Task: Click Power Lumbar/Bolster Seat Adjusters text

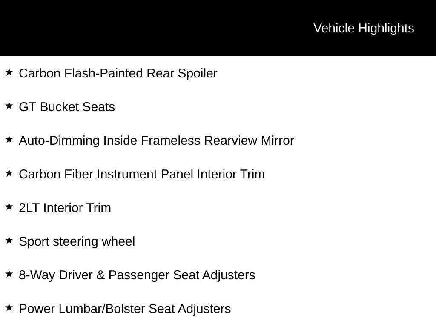Action: pyautogui.click(x=125, y=309)
